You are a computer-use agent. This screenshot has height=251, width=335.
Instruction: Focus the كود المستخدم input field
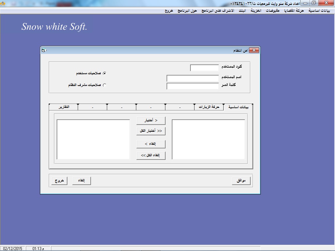[204, 68]
